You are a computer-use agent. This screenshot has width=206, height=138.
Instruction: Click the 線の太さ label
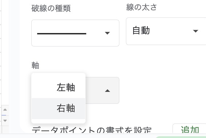coord(142,7)
